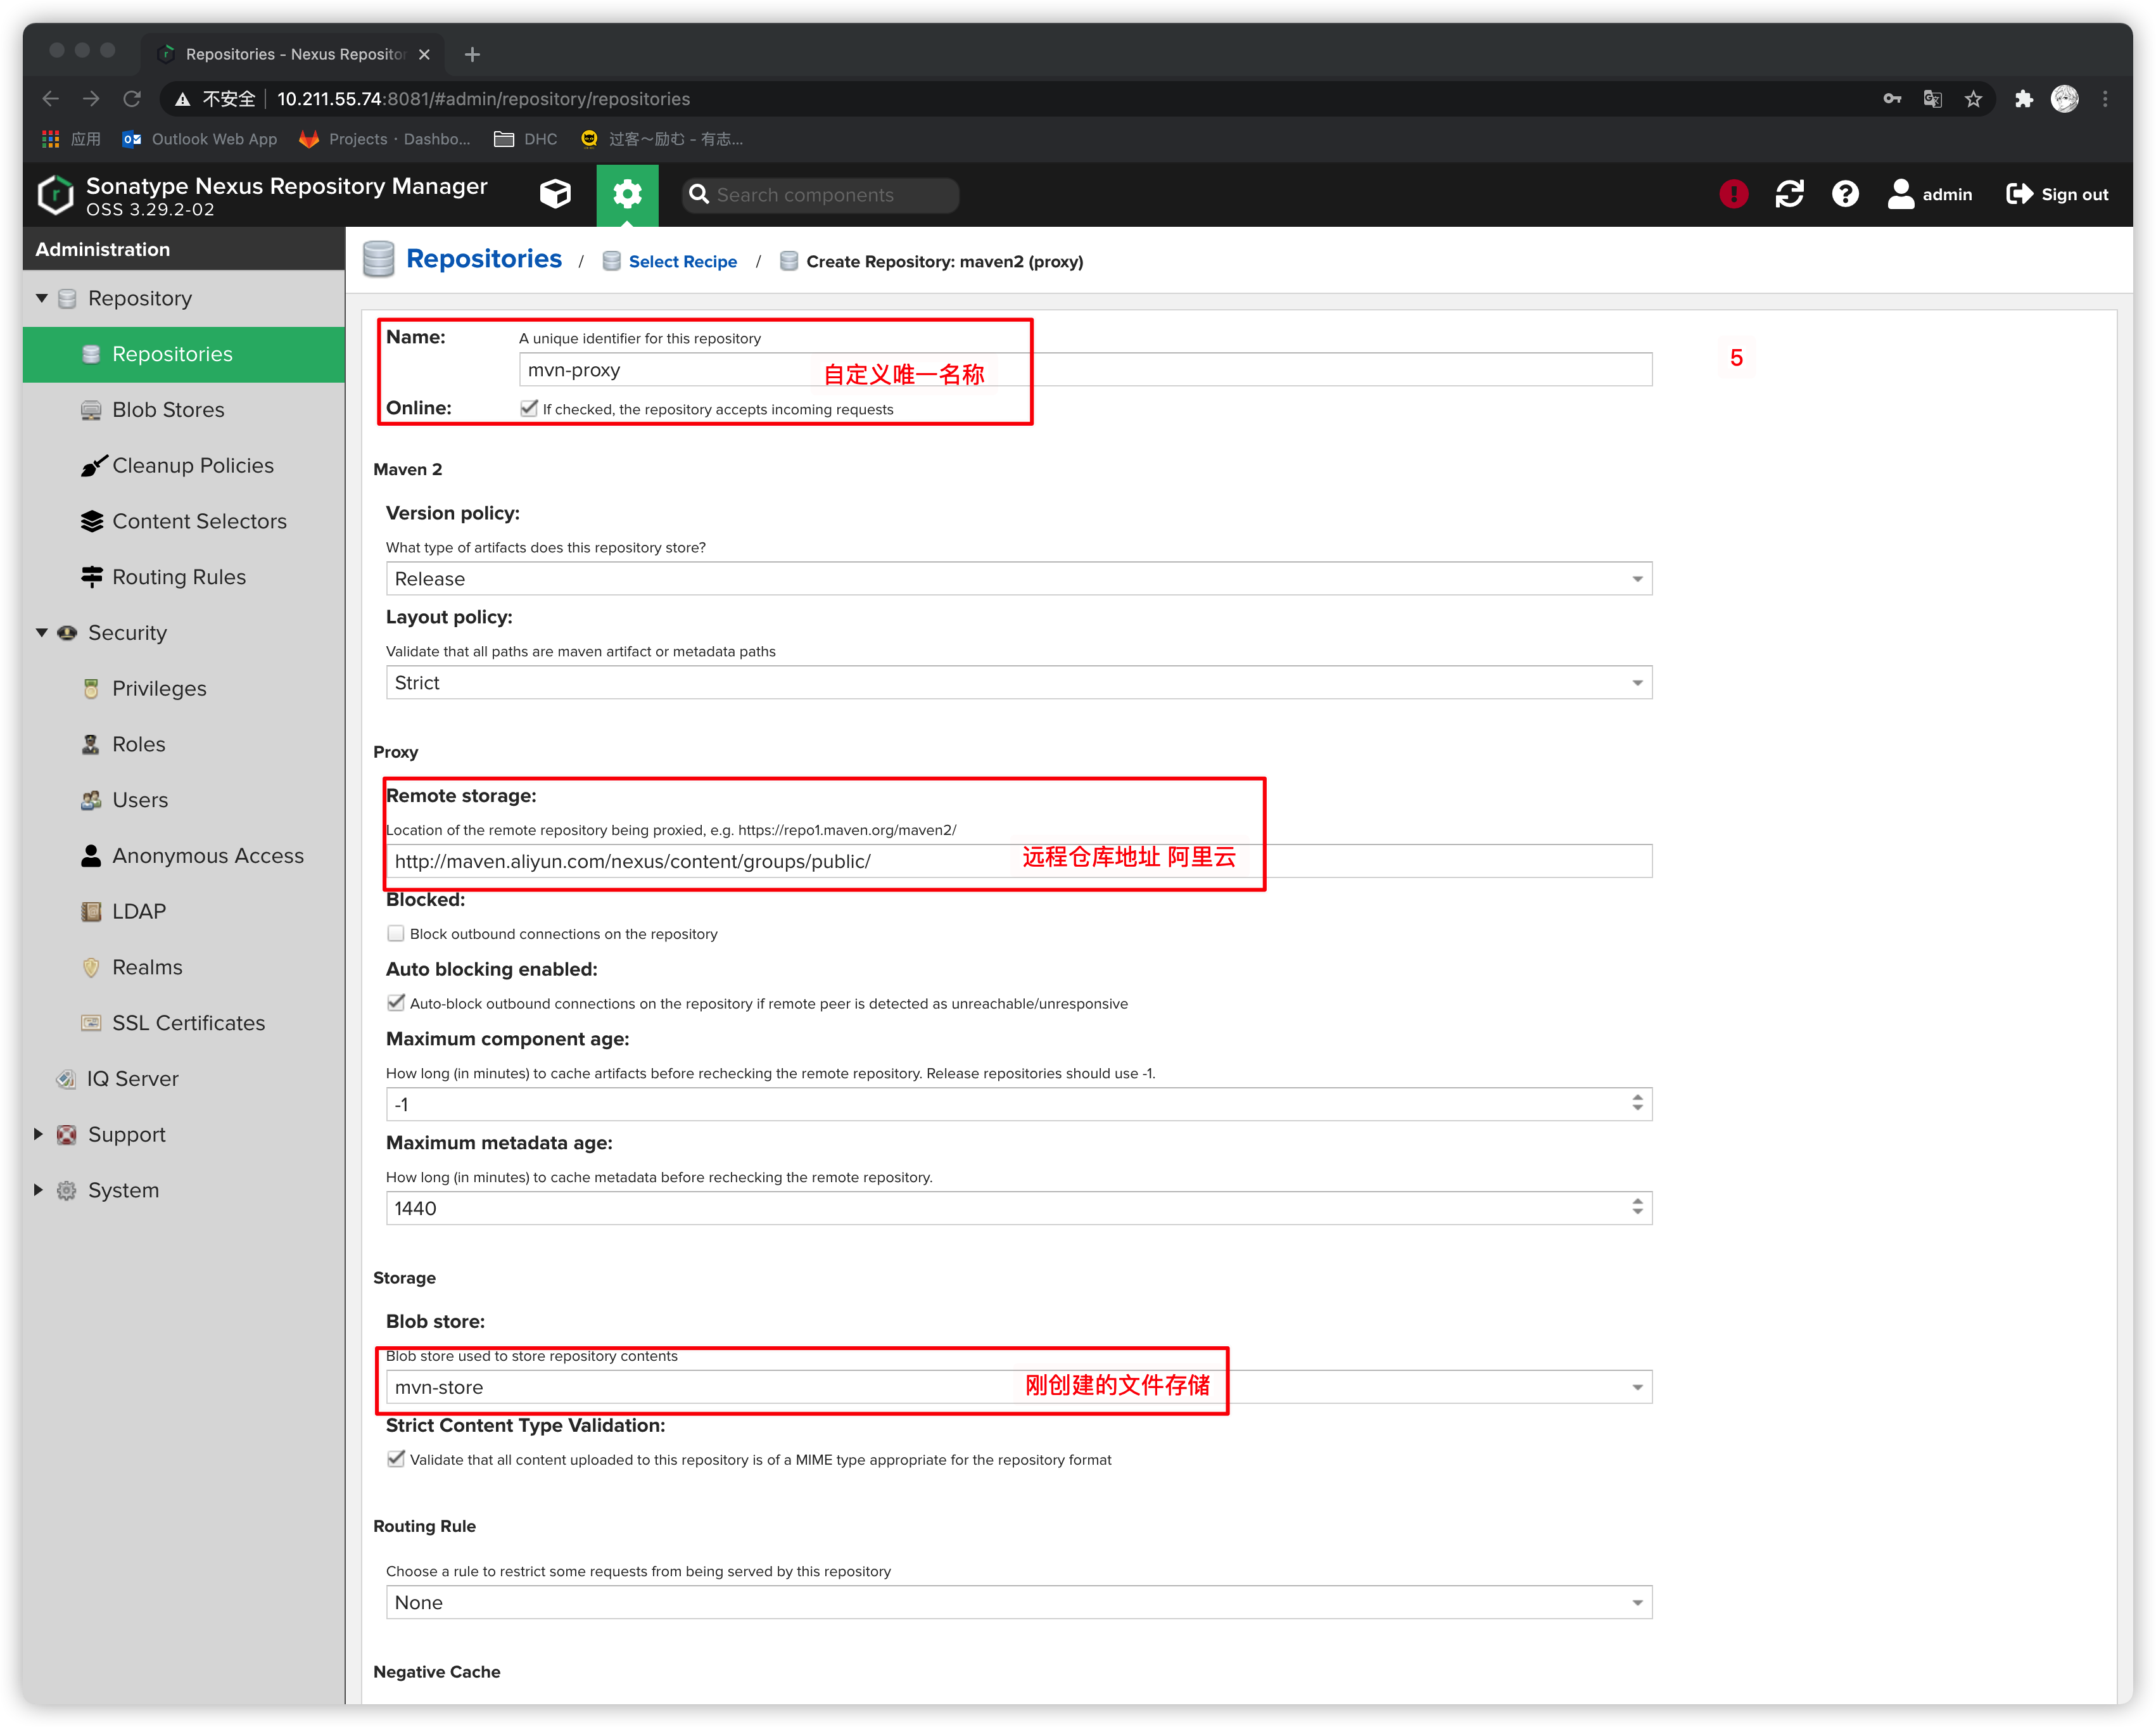Click the Blob Stores icon in sidebar
Viewport: 2156px width, 1727px height.
tap(93, 409)
